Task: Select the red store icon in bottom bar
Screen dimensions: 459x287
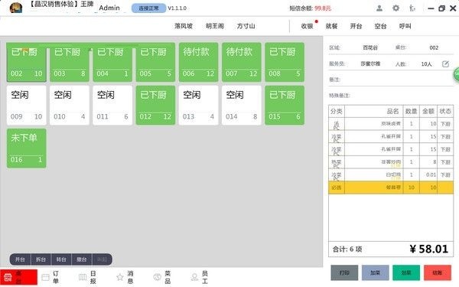Action: coord(8,277)
